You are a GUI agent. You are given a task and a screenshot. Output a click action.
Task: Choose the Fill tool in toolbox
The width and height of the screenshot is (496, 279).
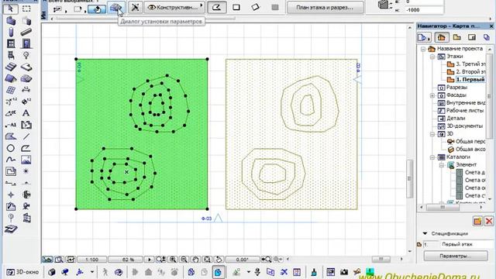[x=11, y=136]
